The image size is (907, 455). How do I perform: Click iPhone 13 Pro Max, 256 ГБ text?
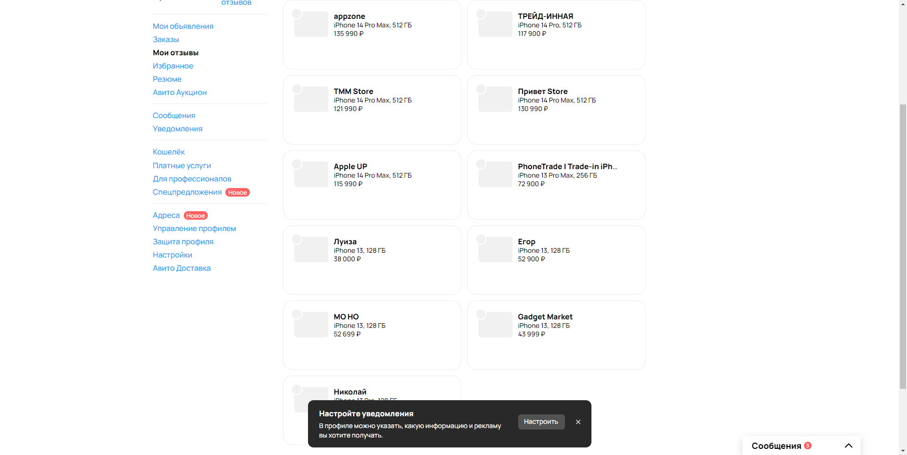coord(557,176)
